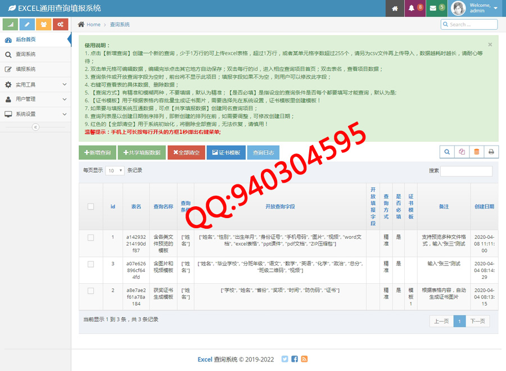Open the rows-per-page dropdown showing 10
This screenshot has width=506, height=371.
tap(115, 170)
